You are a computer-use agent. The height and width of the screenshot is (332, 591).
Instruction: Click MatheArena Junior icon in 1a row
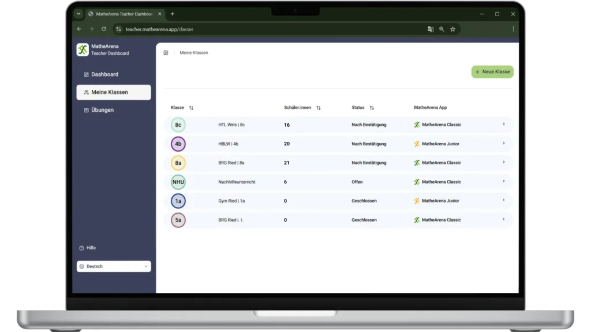click(417, 201)
